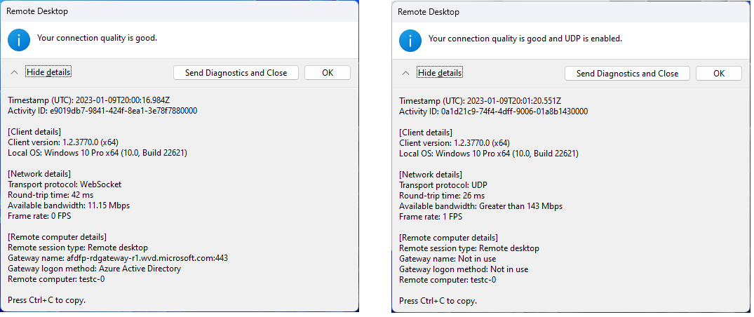Click the Remote Desktop title bar of the WebSocket dialog
Viewport: 754px width, 317px height.
tap(180, 11)
